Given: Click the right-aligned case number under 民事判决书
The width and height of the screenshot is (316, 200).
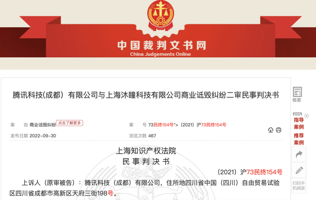Looking at the screenshot, I should click(250, 172).
